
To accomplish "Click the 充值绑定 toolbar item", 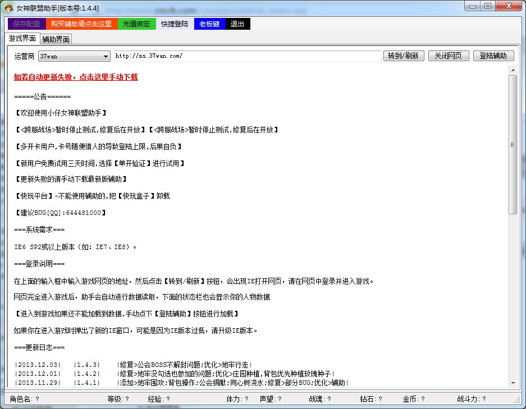I will pos(137,24).
